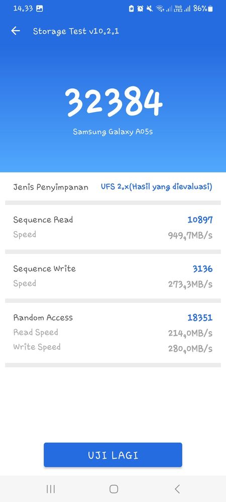Open the Sequence Read result row

[x=113, y=227]
